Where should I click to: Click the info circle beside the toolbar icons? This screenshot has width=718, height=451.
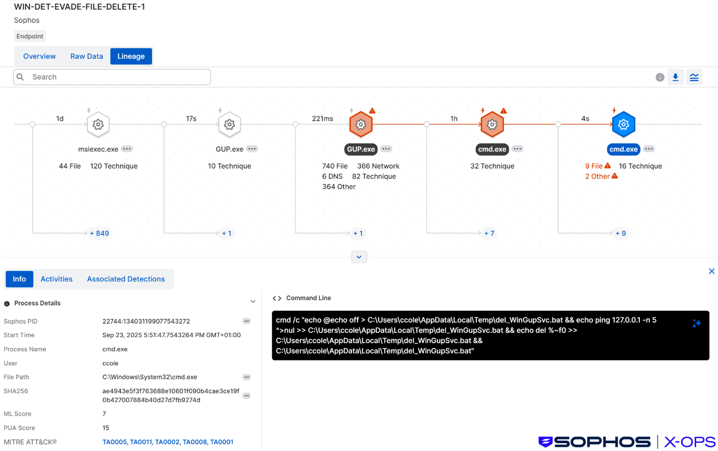[660, 76]
